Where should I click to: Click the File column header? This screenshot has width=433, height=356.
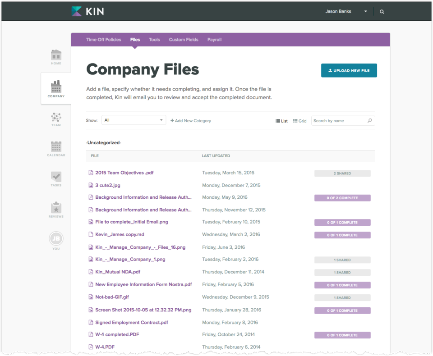pos(95,155)
